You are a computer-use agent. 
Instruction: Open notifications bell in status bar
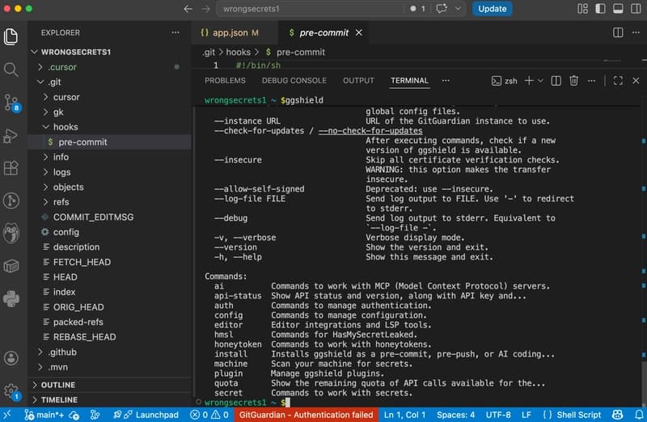[639, 415]
